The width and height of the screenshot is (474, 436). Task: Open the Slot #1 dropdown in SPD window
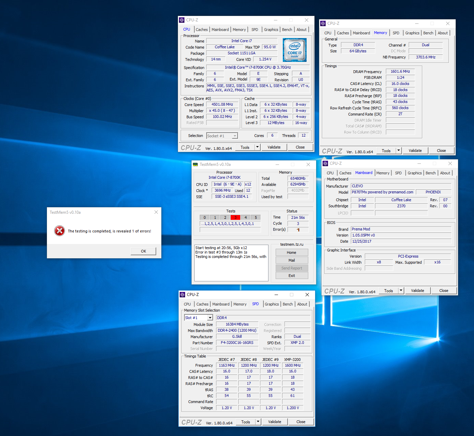(x=210, y=318)
